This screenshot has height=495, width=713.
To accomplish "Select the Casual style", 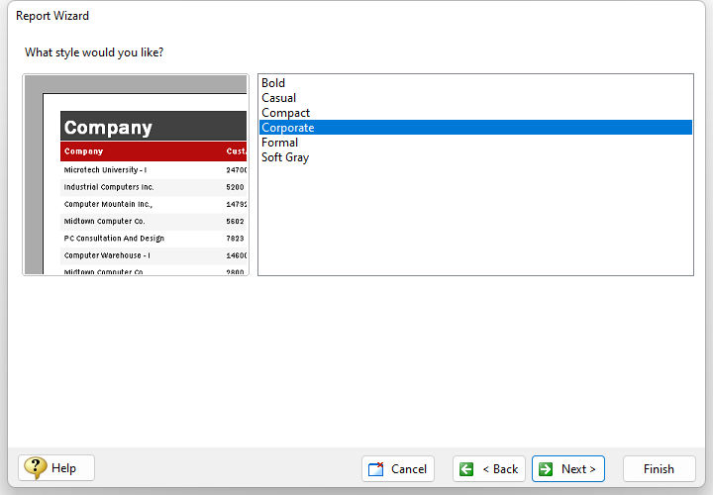I will click(475, 98).
